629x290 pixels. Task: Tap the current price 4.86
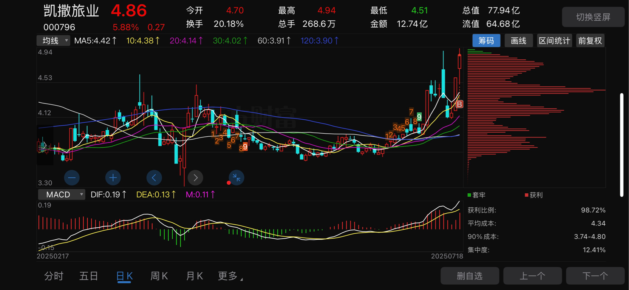(128, 11)
